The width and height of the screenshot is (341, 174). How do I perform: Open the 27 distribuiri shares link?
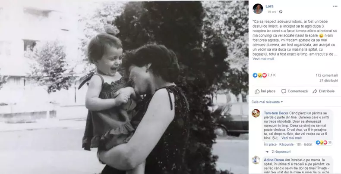pos(328,81)
